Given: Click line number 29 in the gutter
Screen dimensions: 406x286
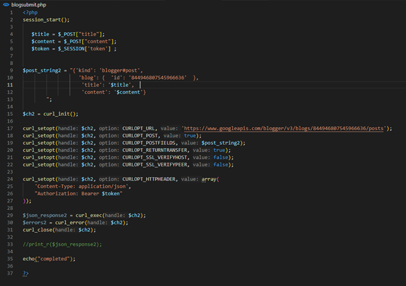Looking at the screenshot, I should tap(11, 215).
